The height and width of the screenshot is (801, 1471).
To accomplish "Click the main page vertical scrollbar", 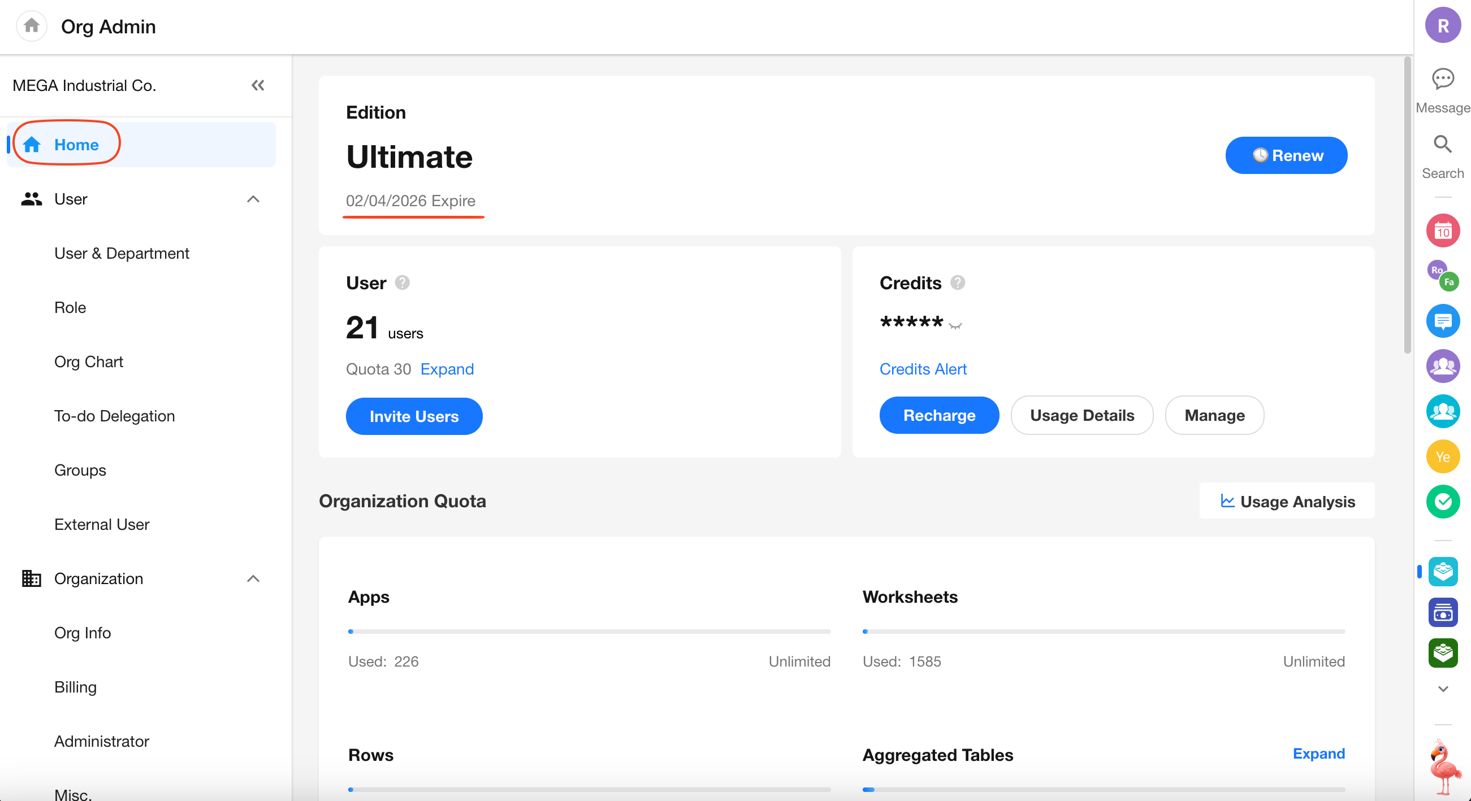I will pos(1407,206).
